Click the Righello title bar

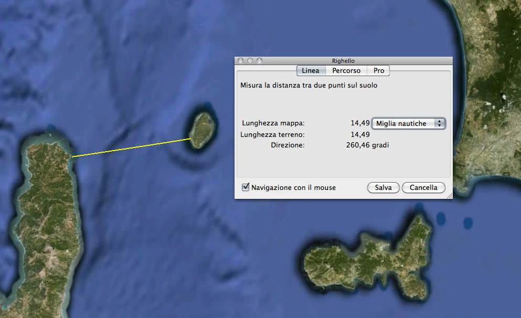click(x=344, y=60)
